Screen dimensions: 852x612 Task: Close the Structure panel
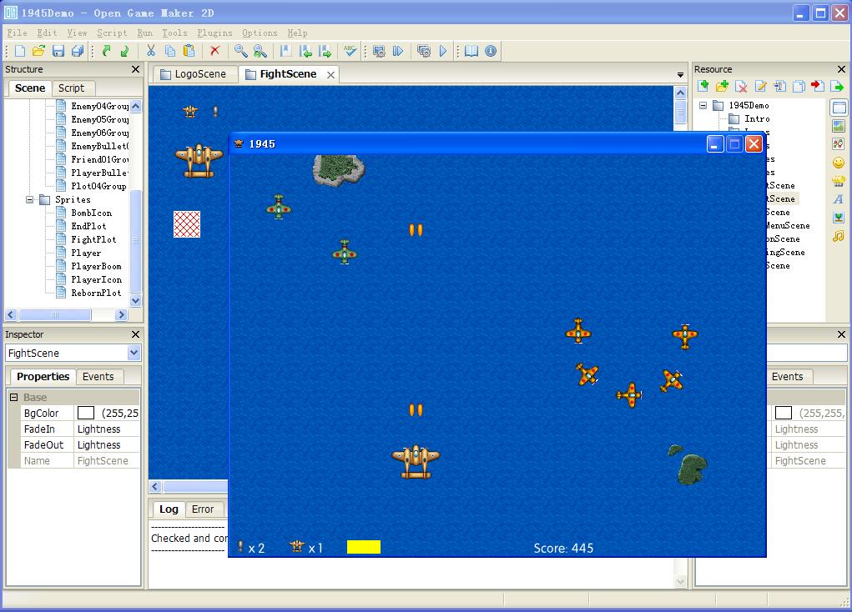click(136, 69)
